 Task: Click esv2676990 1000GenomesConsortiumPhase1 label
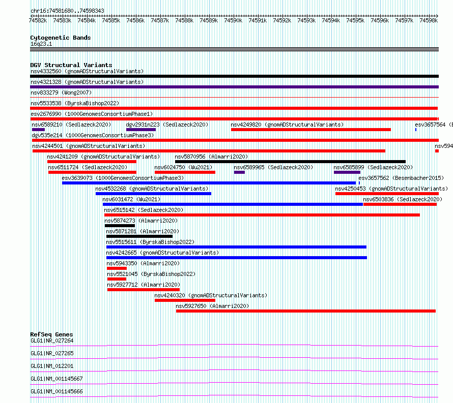coord(92,114)
